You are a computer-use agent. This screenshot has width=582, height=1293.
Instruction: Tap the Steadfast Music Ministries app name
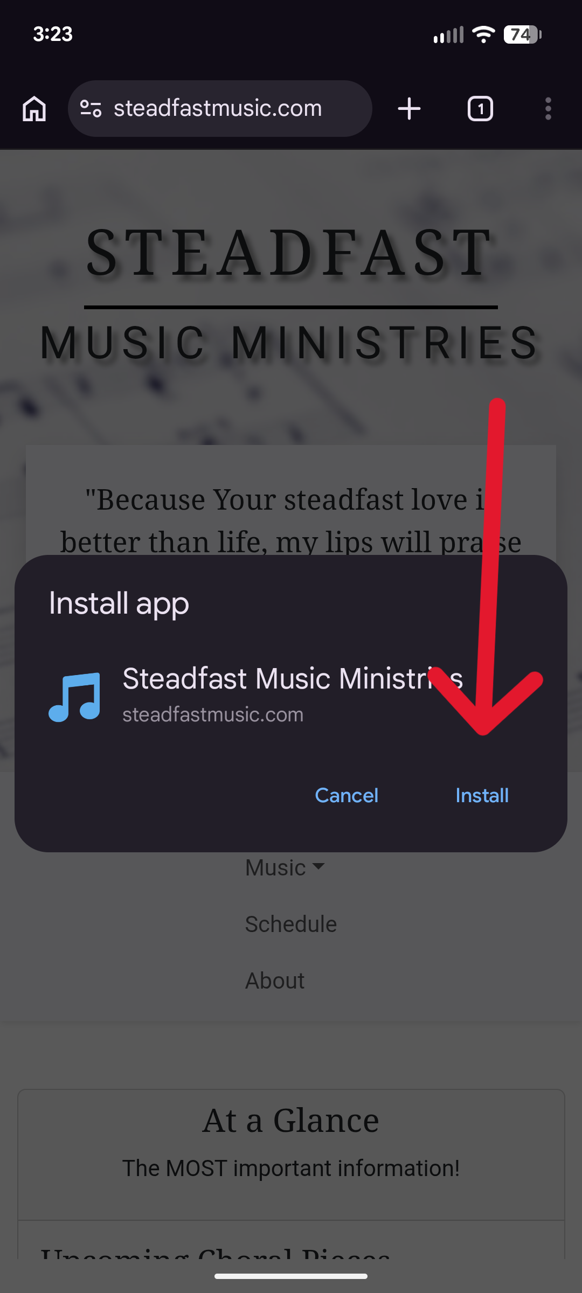[x=293, y=678]
